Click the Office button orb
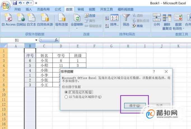Screen dimensions: 191x129 [x=6, y=5]
